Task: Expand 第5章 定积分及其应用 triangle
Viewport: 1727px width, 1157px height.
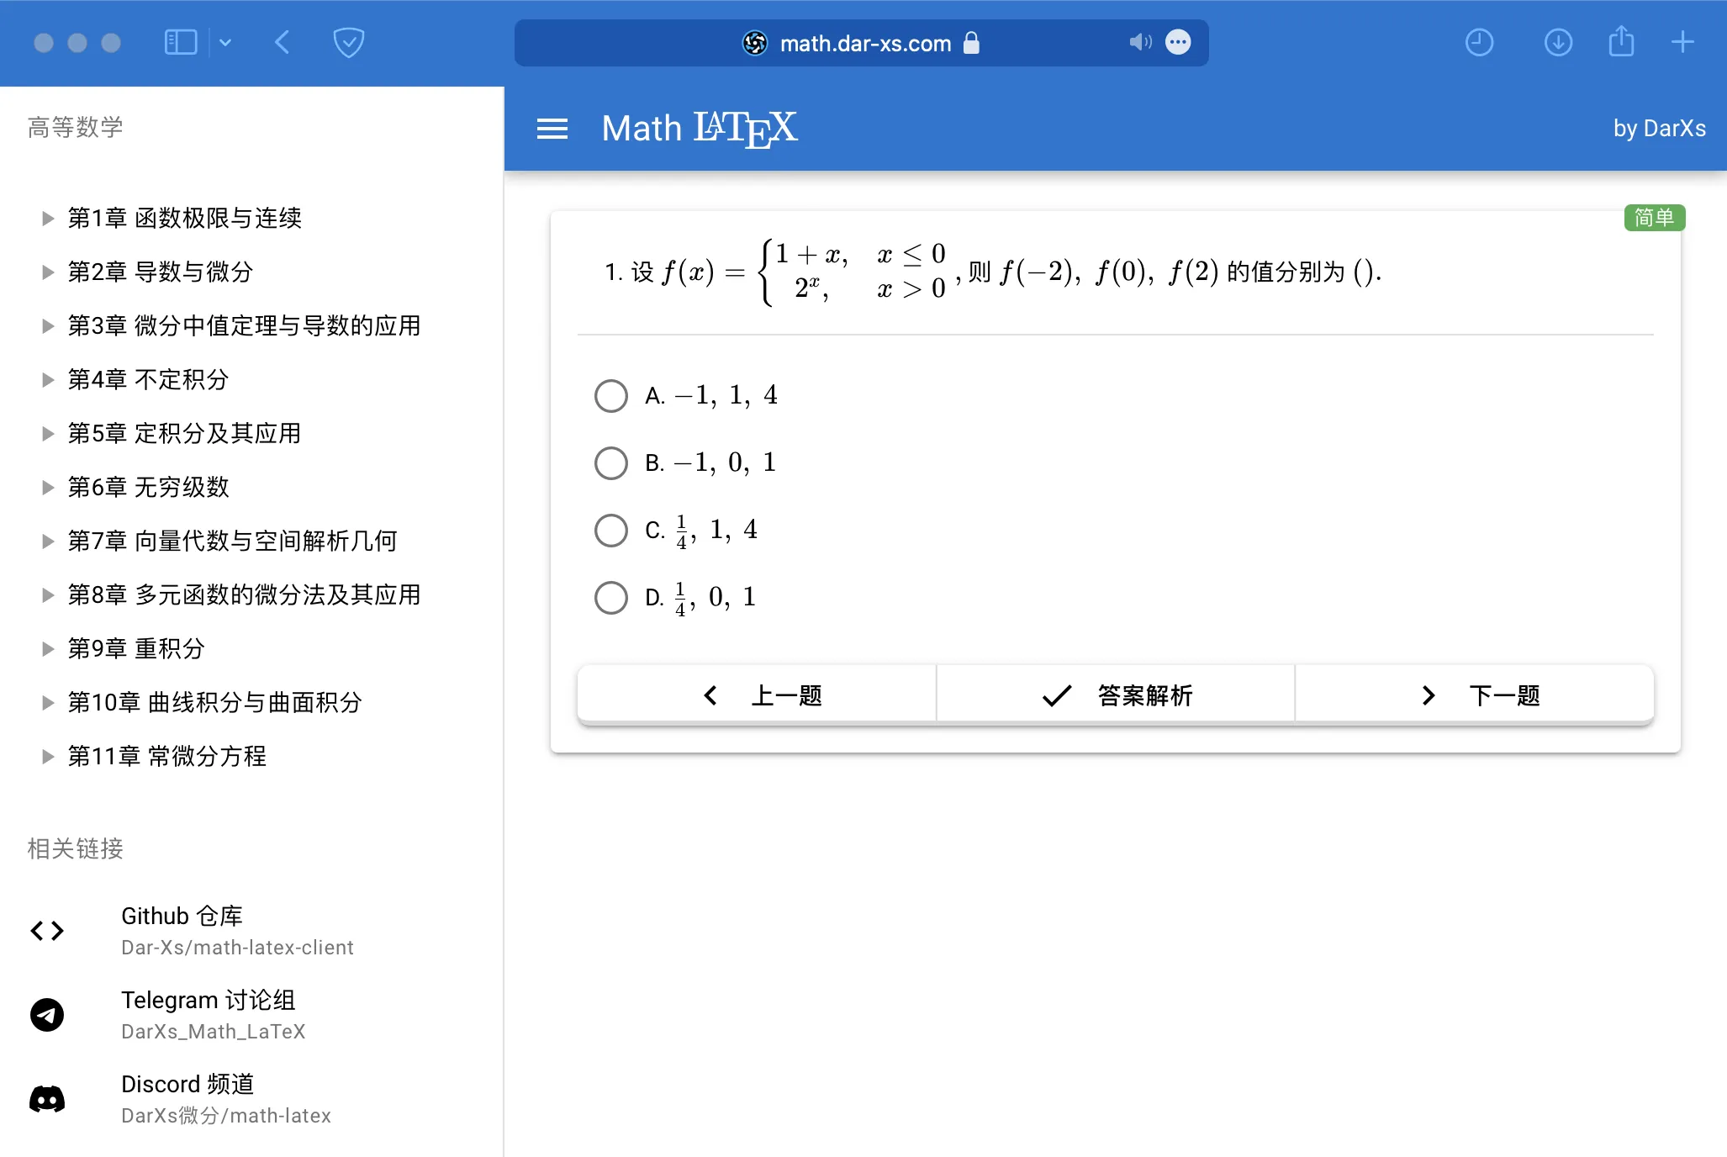Action: point(48,434)
